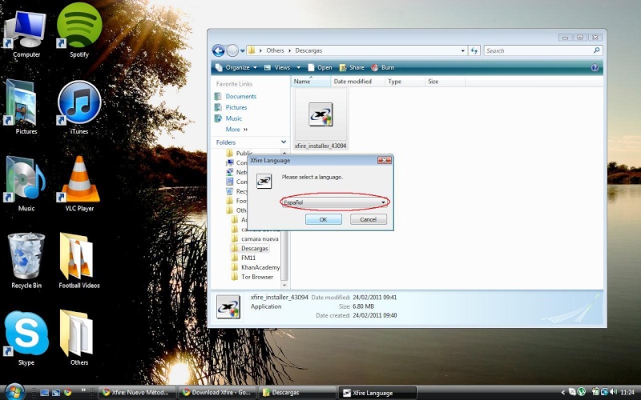This screenshot has width=641, height=400.
Task: Switch to Xfire: Nuevo Método taskbar window
Action: [138, 392]
